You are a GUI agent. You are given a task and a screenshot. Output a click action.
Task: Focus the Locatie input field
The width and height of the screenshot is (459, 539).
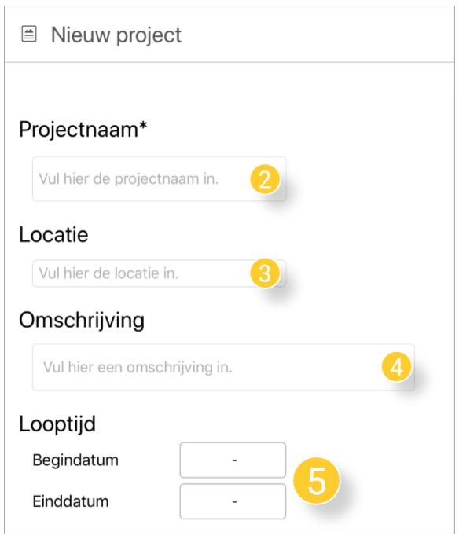point(160,273)
